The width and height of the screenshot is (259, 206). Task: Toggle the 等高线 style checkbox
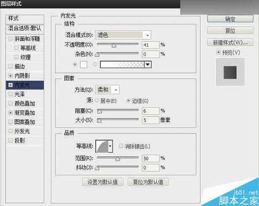[16, 48]
